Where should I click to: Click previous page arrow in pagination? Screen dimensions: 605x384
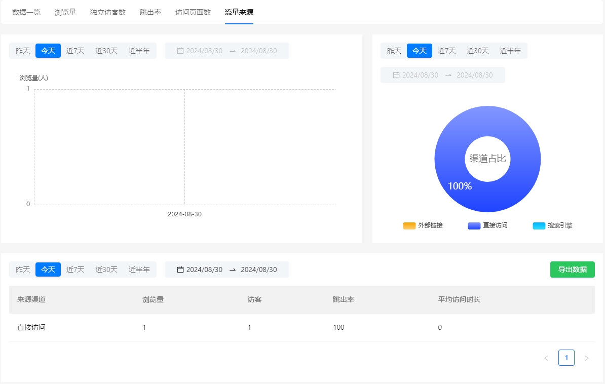[x=546, y=358]
